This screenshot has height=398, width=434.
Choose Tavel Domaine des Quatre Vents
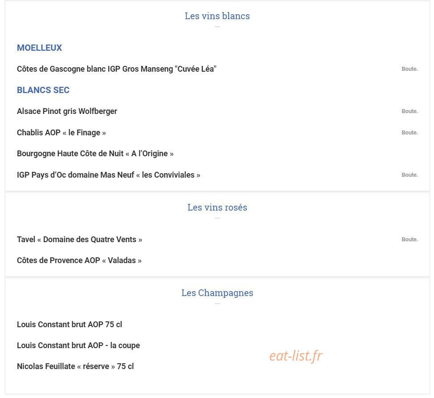[x=79, y=240]
